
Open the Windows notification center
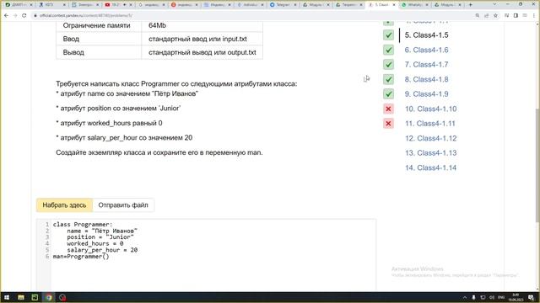pyautogui.click(x=532, y=297)
